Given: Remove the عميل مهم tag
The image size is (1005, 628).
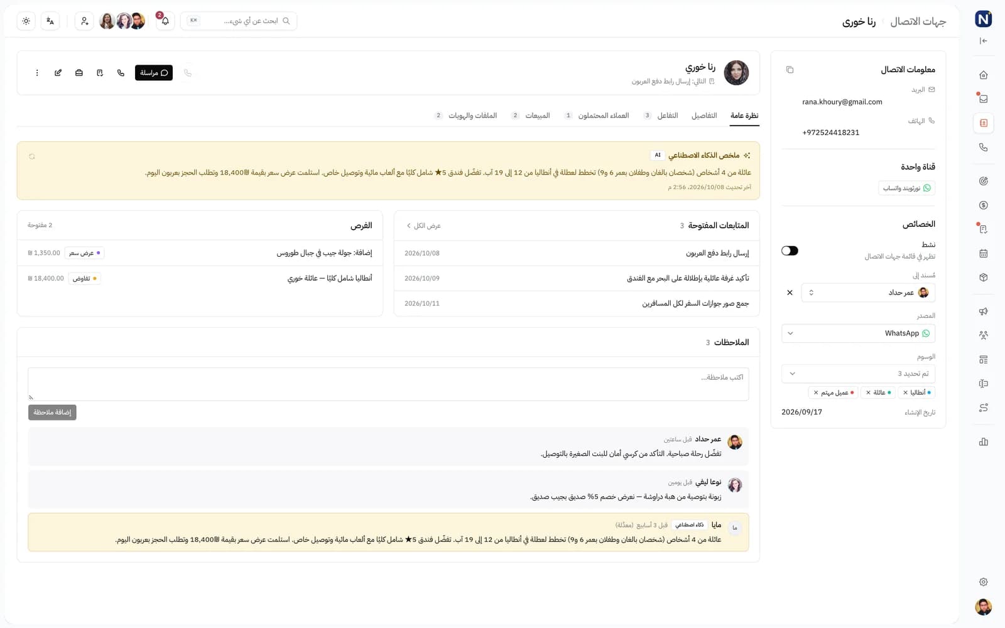Looking at the screenshot, I should point(816,392).
